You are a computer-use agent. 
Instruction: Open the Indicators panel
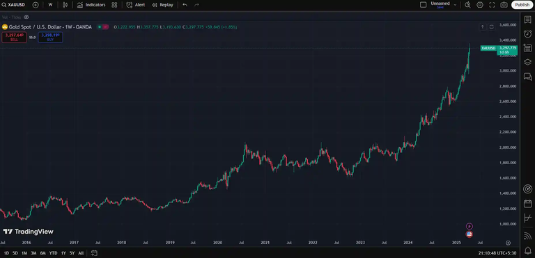(91, 5)
